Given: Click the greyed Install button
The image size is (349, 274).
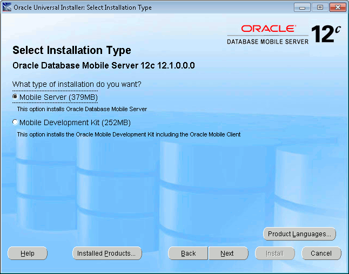Looking at the screenshot, I should (x=275, y=253).
